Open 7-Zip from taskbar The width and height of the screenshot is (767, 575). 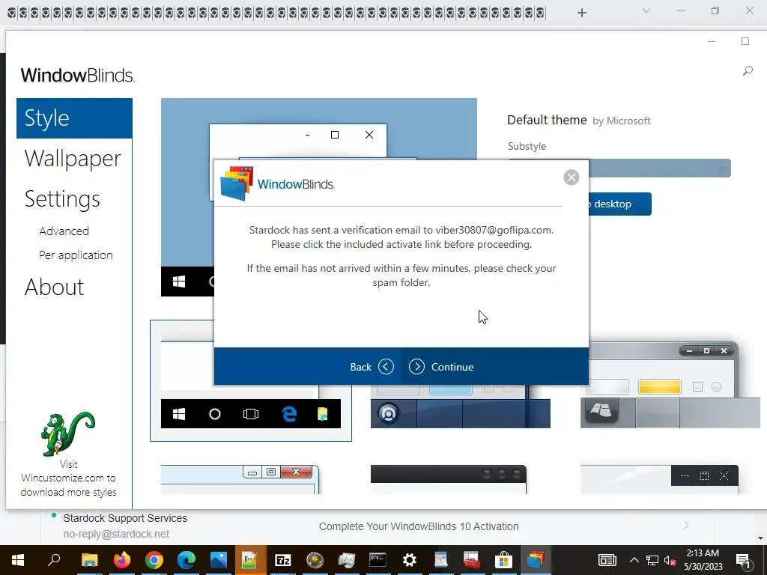tap(282, 560)
